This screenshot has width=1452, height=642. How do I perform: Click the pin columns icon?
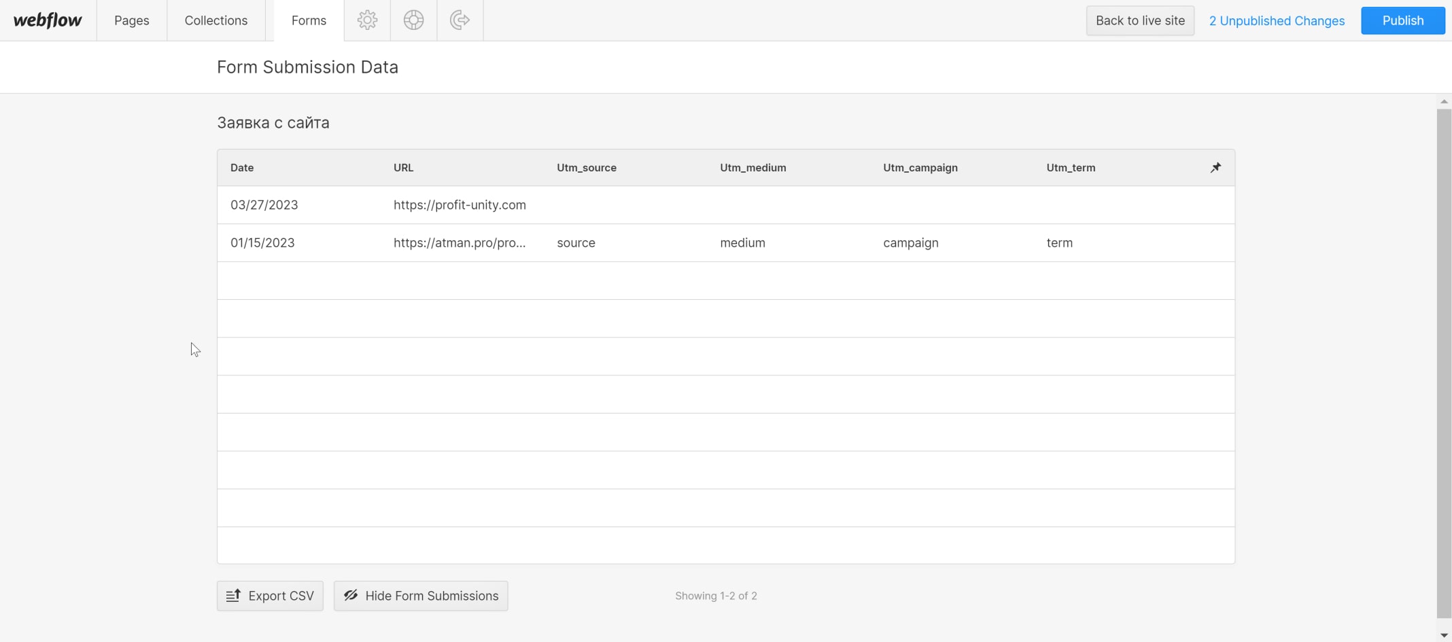pyautogui.click(x=1215, y=167)
